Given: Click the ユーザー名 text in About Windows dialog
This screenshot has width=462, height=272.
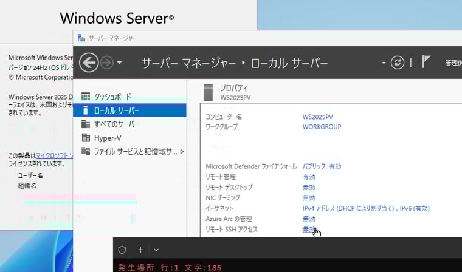Looking at the screenshot, I should [30, 175].
